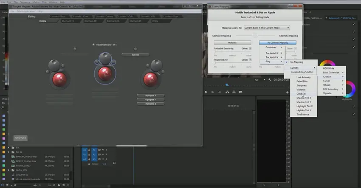Export a frame using the camera icon
This screenshot has height=188, width=361.
point(240,92)
